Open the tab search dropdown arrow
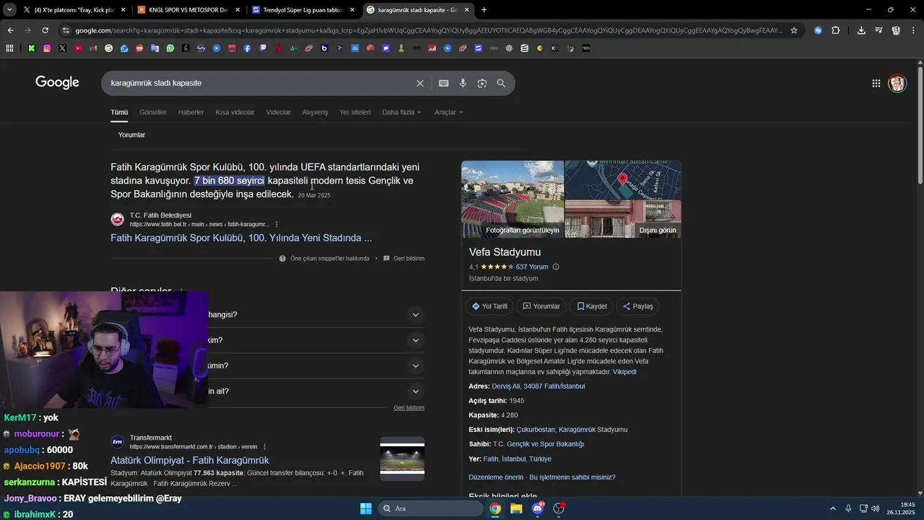The image size is (924, 520). (9, 10)
